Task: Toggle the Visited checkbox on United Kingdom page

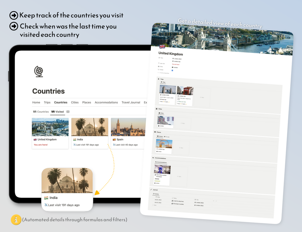Action: 172,70
